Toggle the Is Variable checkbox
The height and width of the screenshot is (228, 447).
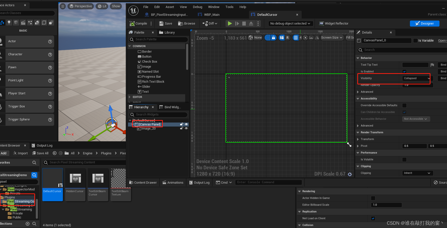click(416, 41)
